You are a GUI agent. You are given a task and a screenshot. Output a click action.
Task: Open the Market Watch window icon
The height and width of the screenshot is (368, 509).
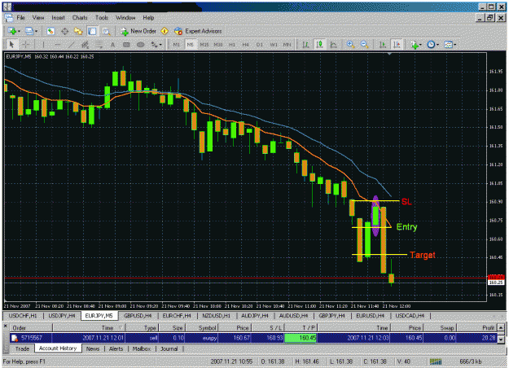pyautogui.click(x=50, y=31)
